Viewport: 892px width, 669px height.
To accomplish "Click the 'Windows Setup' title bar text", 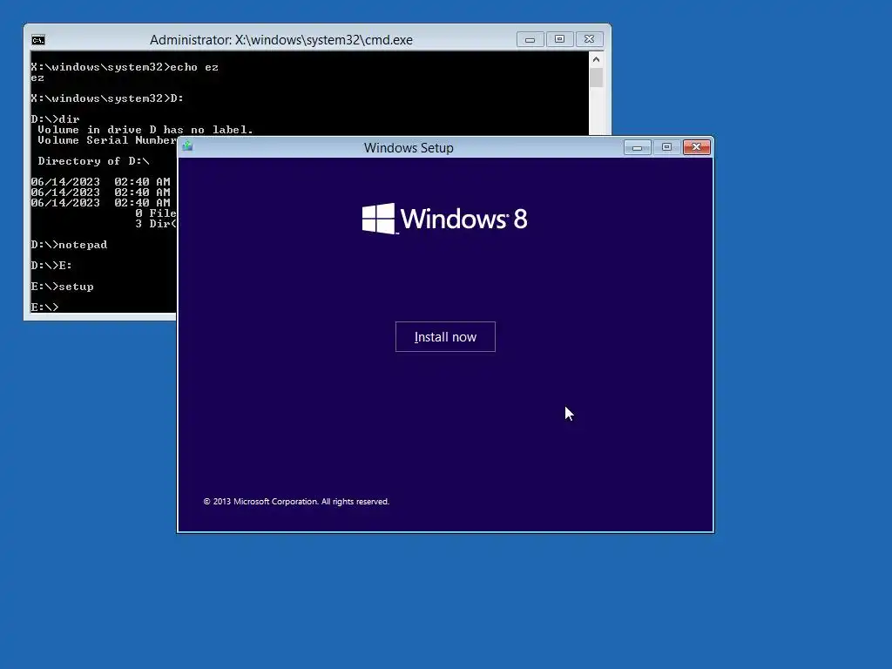I will (409, 148).
